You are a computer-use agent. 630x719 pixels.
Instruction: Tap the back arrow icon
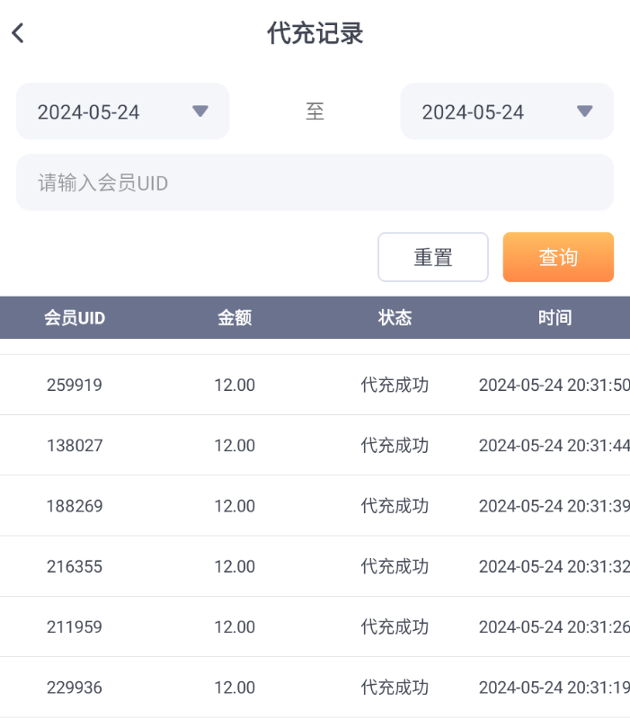tap(18, 33)
